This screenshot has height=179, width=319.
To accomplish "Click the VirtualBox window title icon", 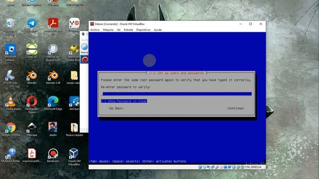I will [x=92, y=24].
